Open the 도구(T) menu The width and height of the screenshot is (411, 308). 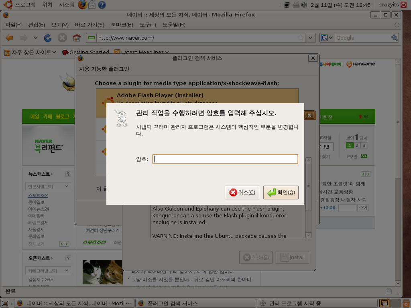coord(148,25)
